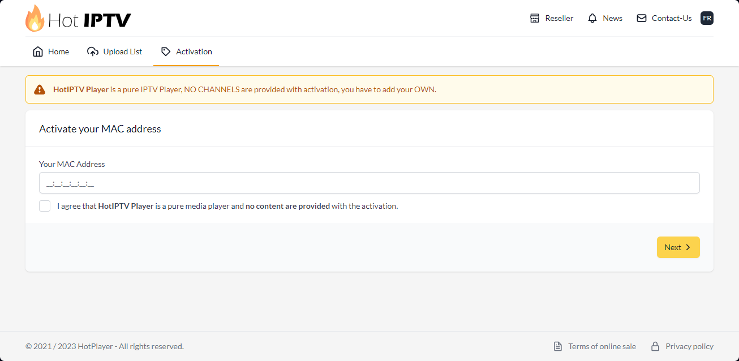
Task: Click the chevron arrow on Next button
Action: pos(688,247)
